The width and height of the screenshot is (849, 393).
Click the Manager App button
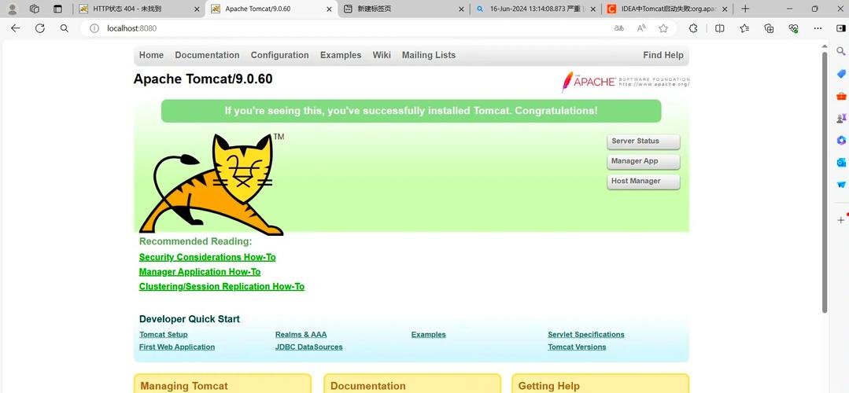[x=643, y=161]
